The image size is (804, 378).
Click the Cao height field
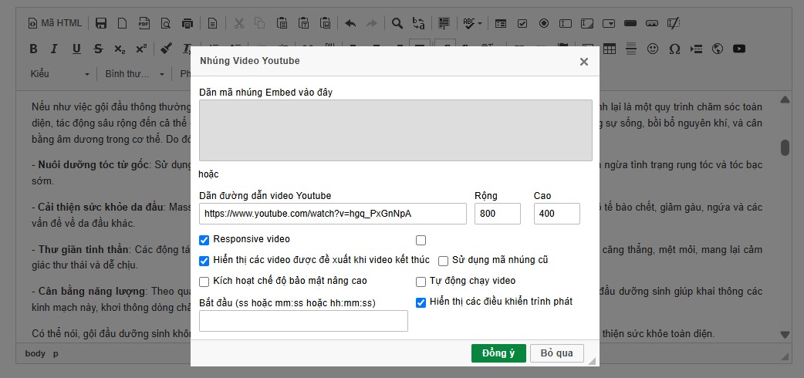(x=556, y=214)
